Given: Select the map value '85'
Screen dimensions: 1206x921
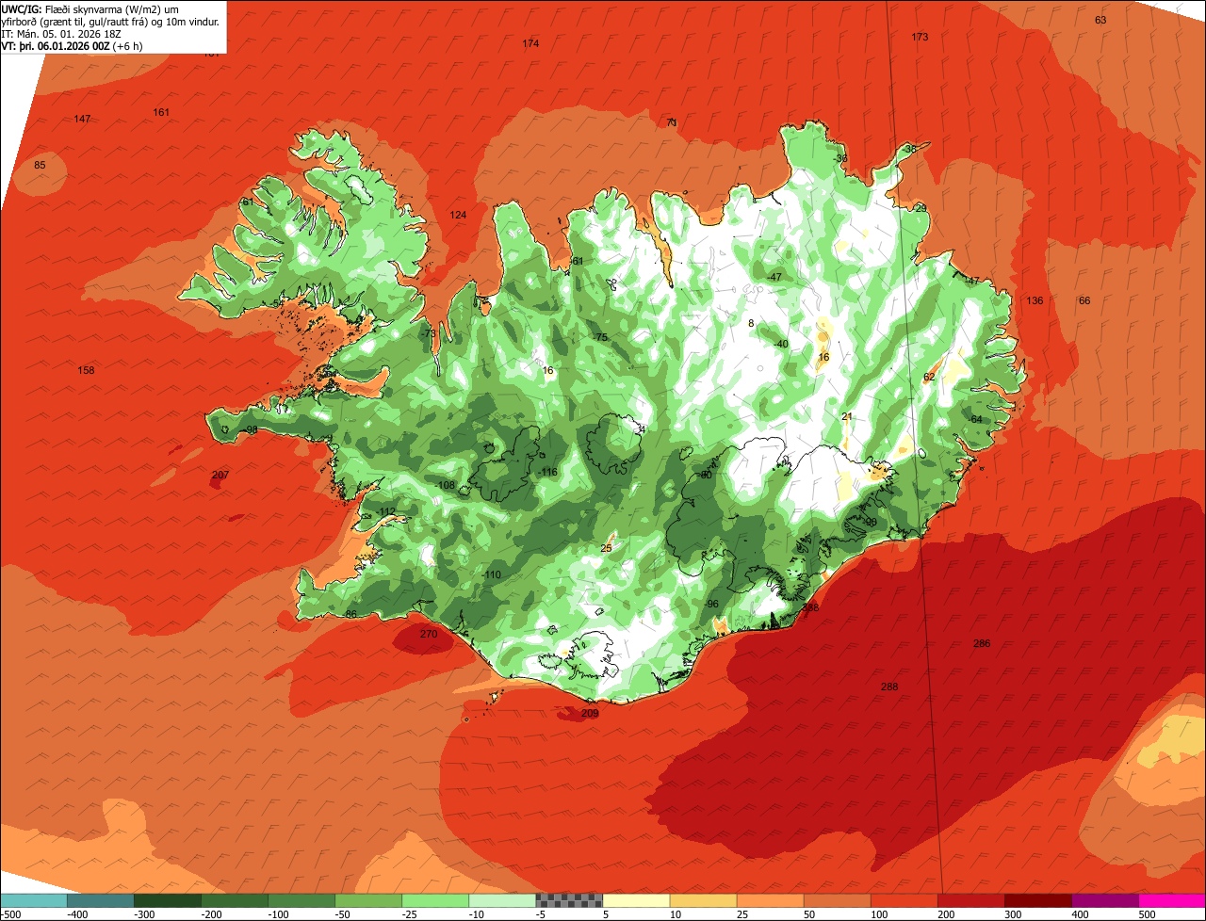Looking at the screenshot, I should tap(40, 165).
